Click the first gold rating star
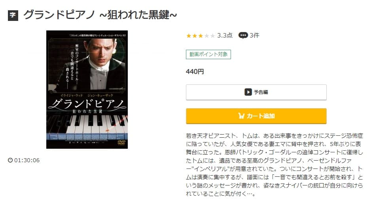The width and height of the screenshot is (375, 206). [x=189, y=36]
